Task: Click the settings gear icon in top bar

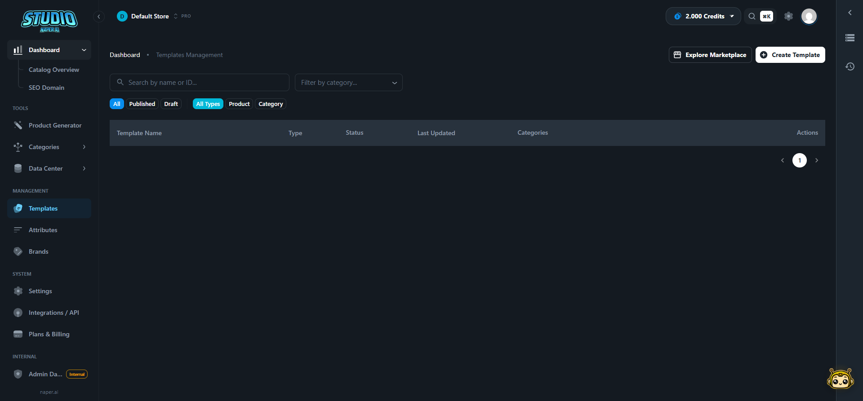Action: pyautogui.click(x=788, y=16)
